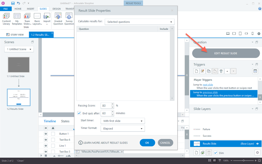Screen dimensions: 262x164
Task: Open the Timer format dropdown
Action: click(x=123, y=128)
